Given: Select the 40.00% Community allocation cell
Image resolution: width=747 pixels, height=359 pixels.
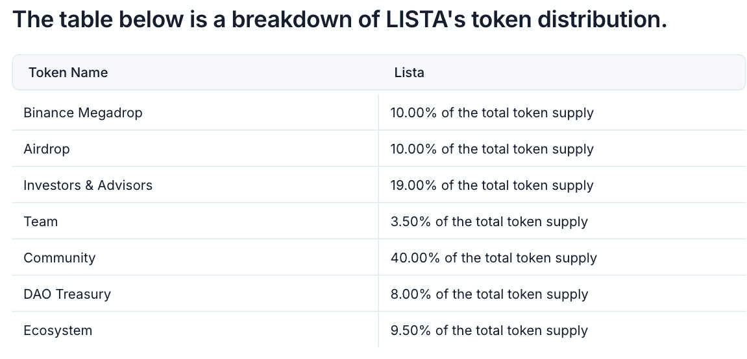Looking at the screenshot, I should [x=493, y=258].
